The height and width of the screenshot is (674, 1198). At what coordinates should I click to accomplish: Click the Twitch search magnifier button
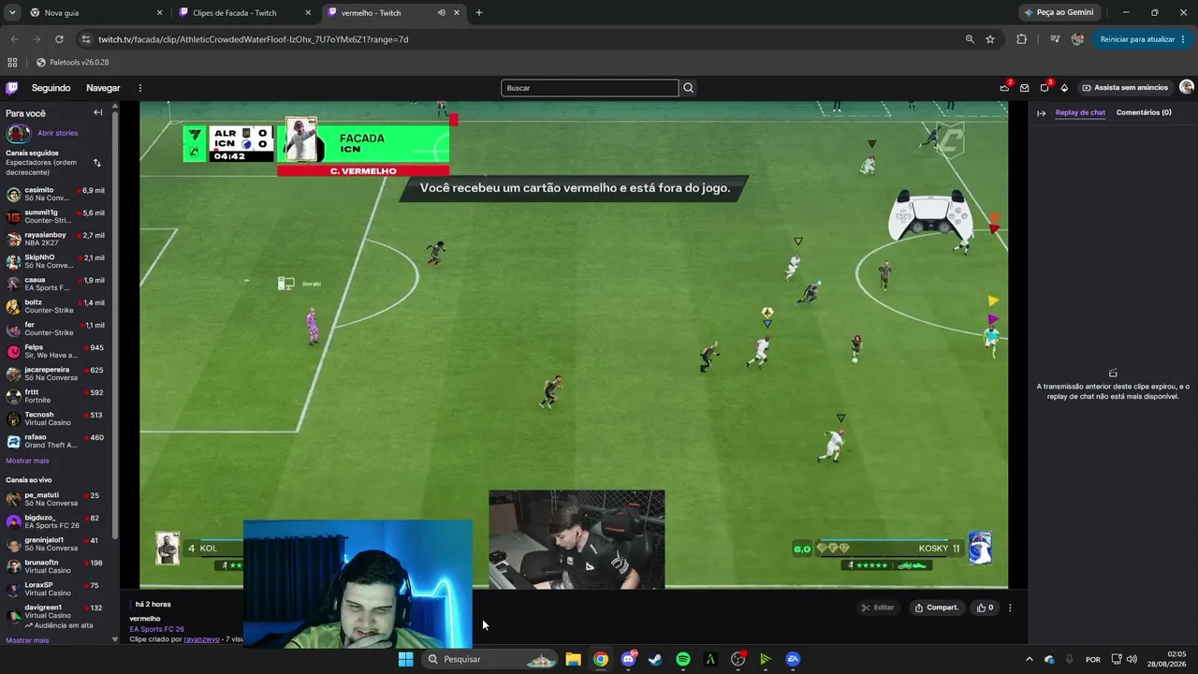click(x=688, y=88)
